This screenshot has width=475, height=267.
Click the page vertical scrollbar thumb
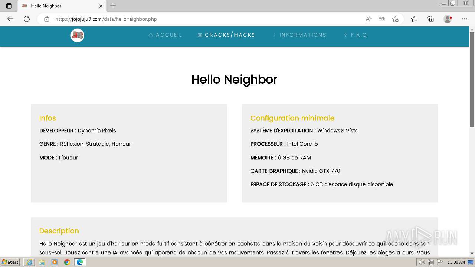(472, 80)
